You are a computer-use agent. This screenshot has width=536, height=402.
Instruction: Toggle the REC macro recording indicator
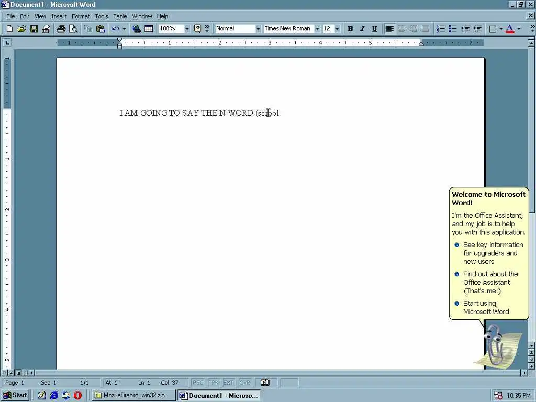click(x=197, y=383)
